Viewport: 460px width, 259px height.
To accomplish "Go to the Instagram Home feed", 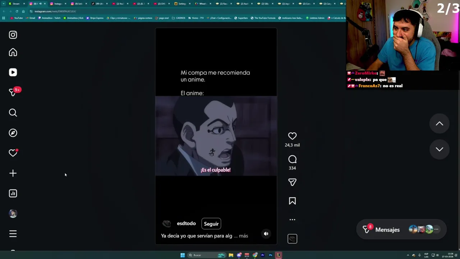I will coord(13,53).
